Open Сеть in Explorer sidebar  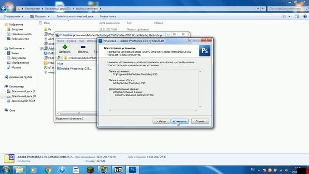click(x=12, y=110)
